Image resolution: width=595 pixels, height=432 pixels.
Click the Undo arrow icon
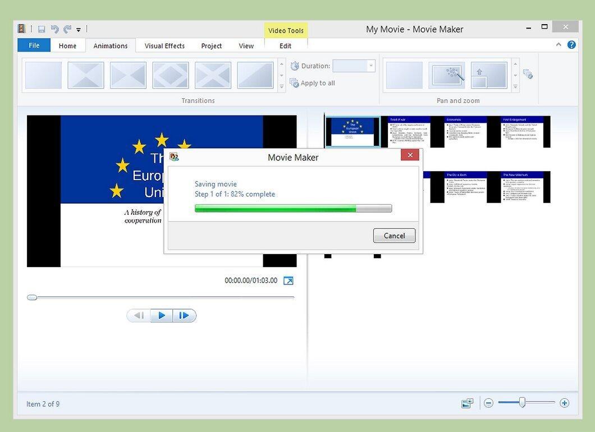pyautogui.click(x=54, y=29)
